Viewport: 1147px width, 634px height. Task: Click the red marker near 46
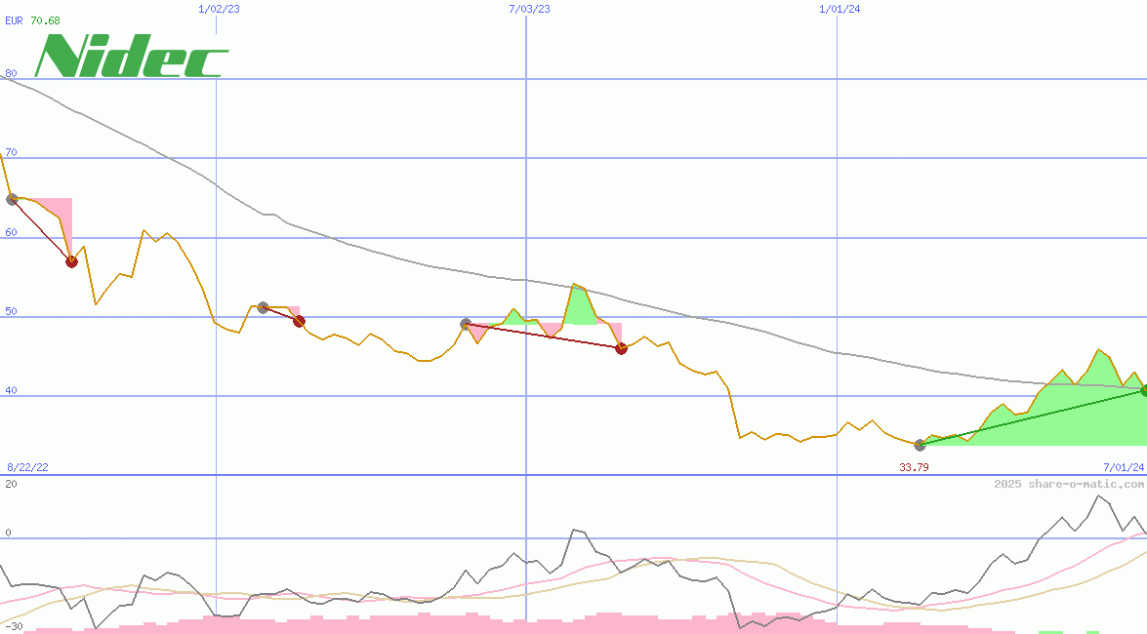tap(621, 349)
